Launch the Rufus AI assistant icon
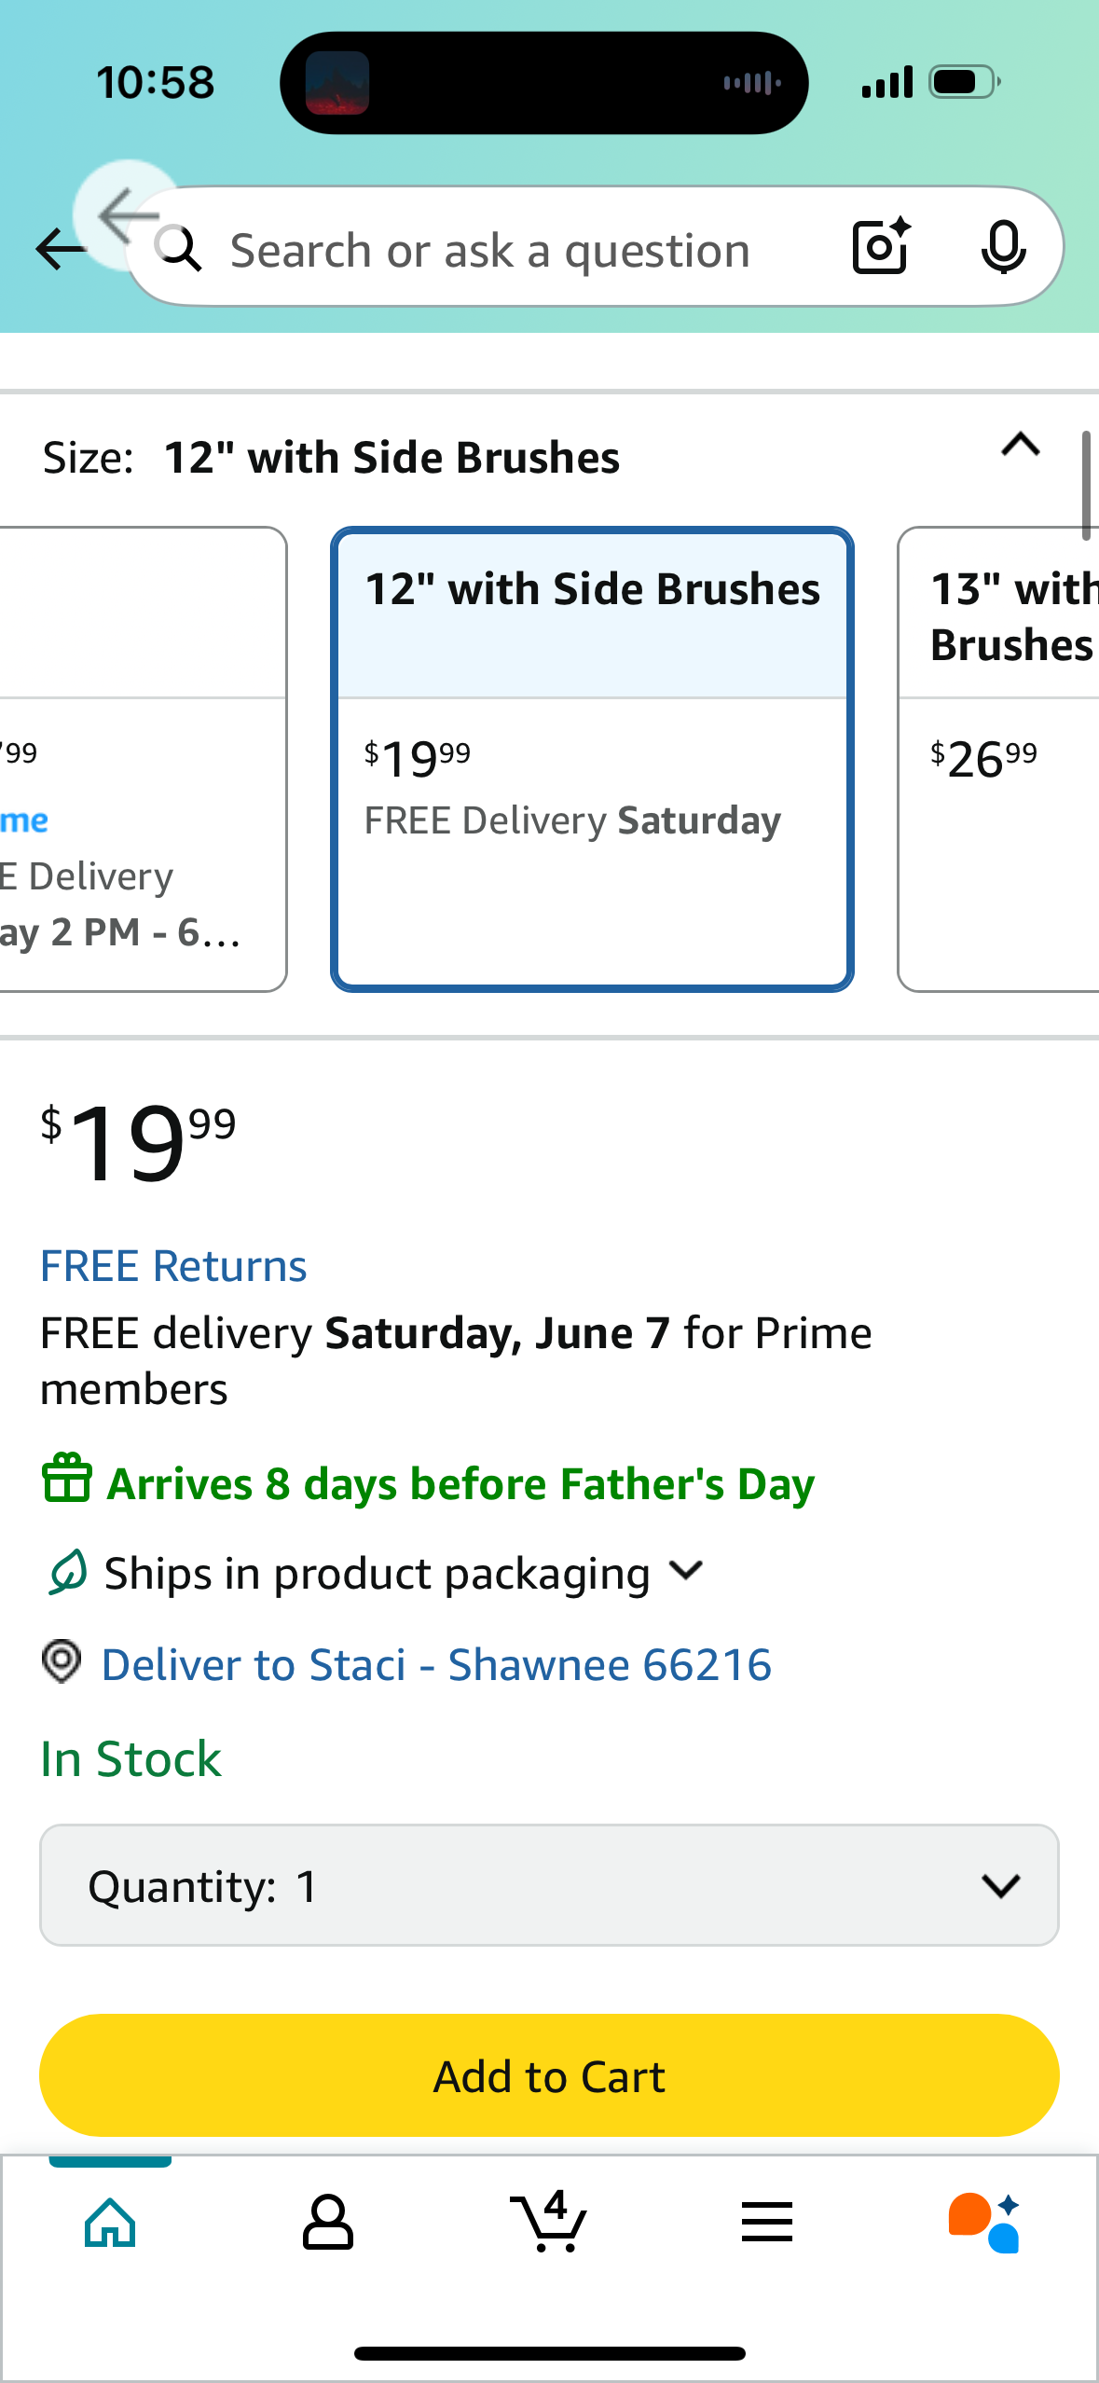 pyautogui.click(x=984, y=2223)
